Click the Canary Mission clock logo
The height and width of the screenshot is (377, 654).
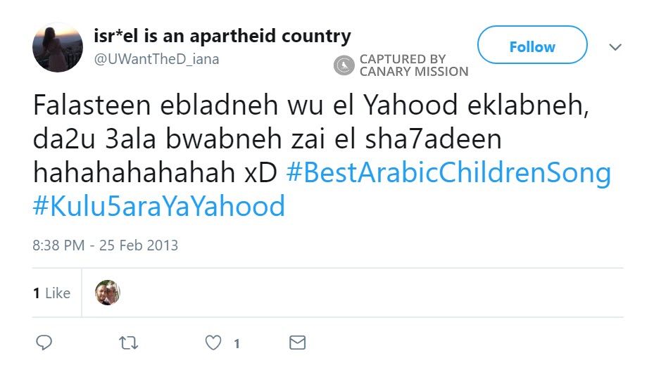click(x=344, y=65)
